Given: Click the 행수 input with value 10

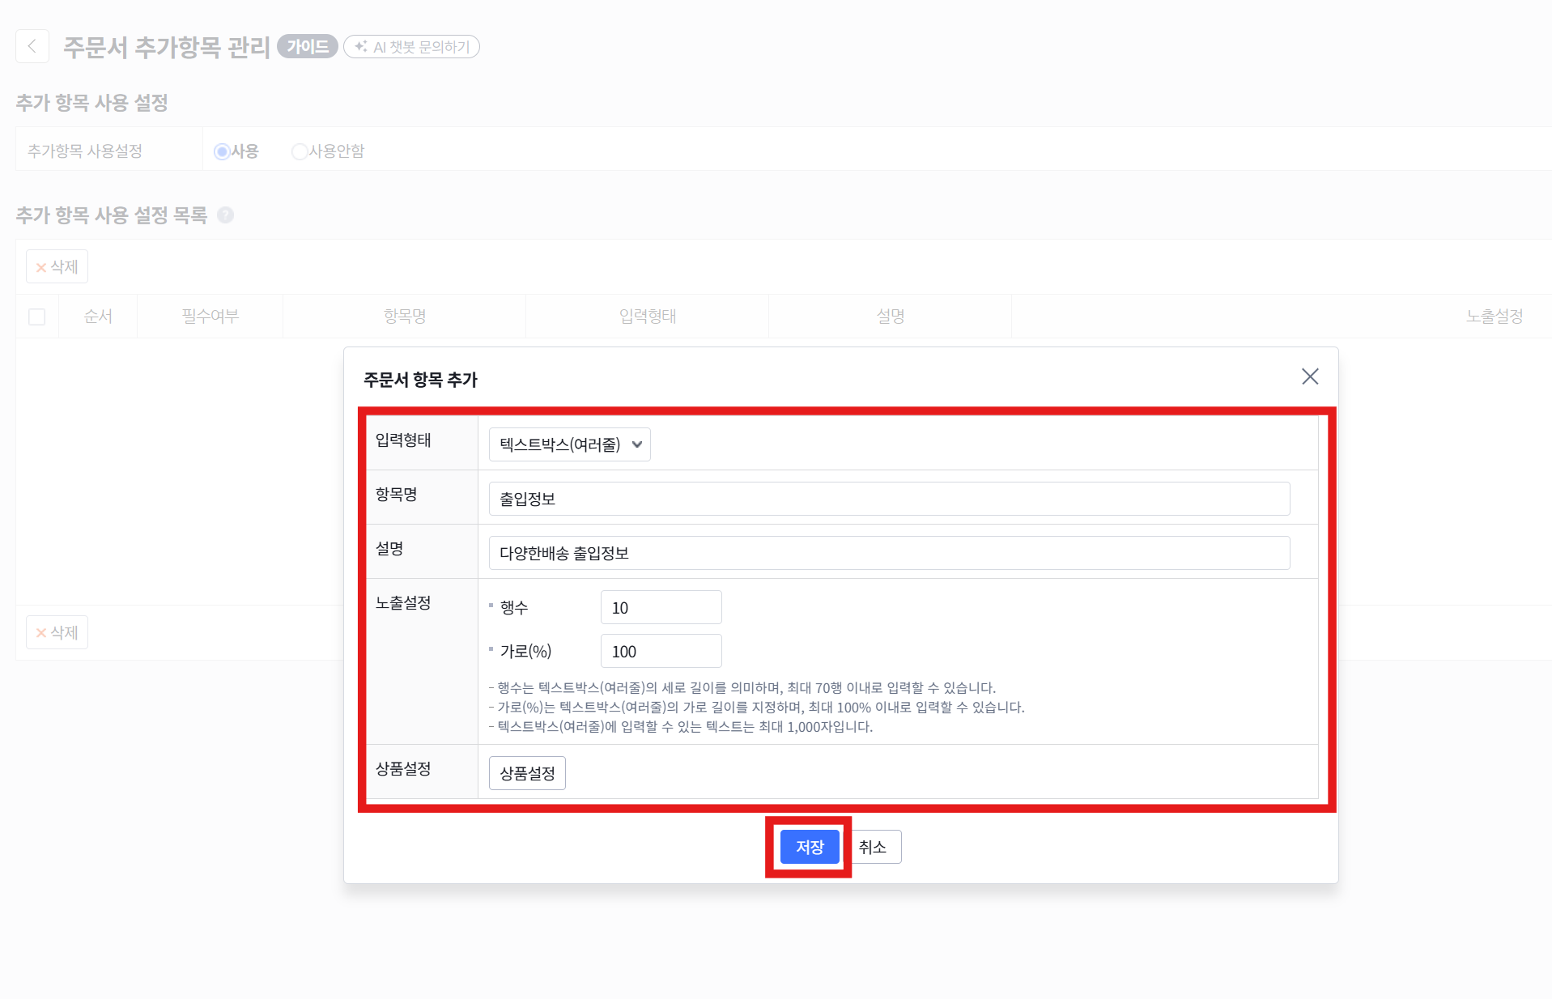Looking at the screenshot, I should [x=661, y=607].
